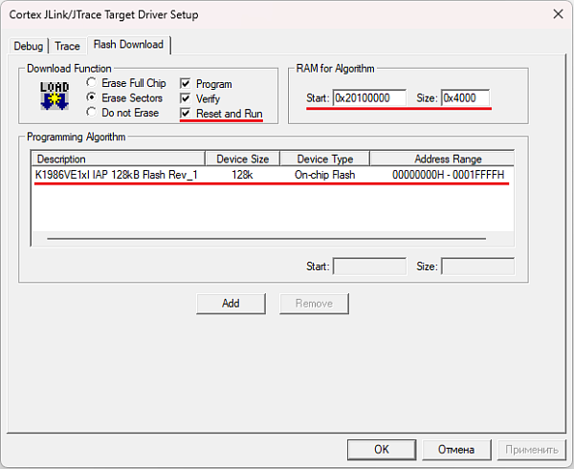Close the Target Driver Setup dialog
The width and height of the screenshot is (574, 469).
pos(556,12)
